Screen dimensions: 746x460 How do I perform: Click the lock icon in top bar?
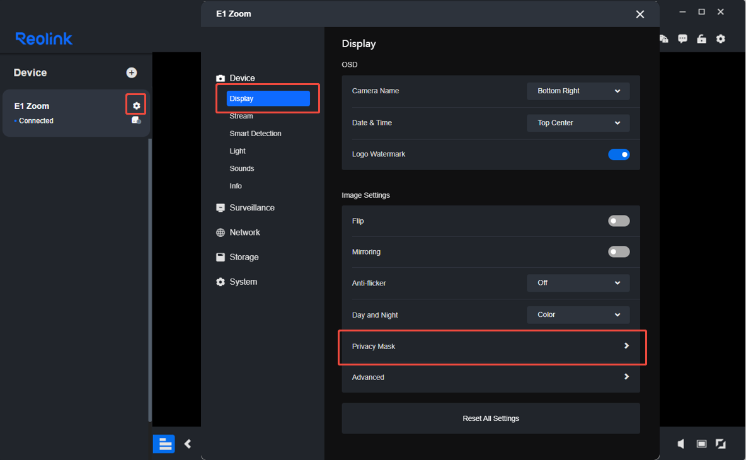(x=701, y=38)
